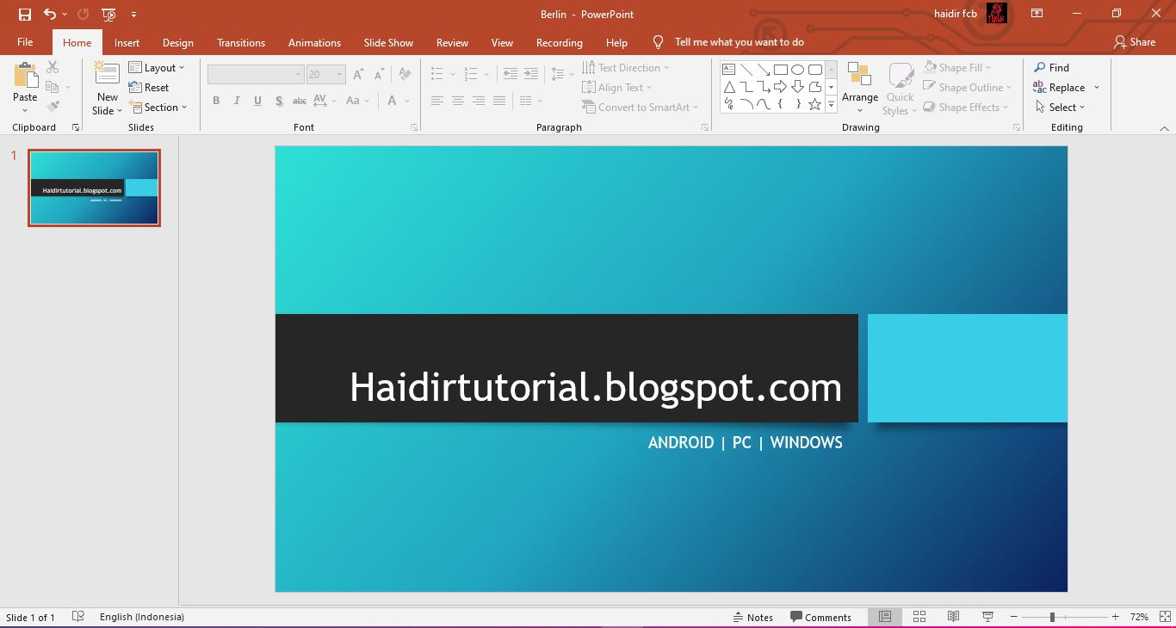Switch to the Design tab
The height and width of the screenshot is (628, 1176).
pyautogui.click(x=178, y=42)
